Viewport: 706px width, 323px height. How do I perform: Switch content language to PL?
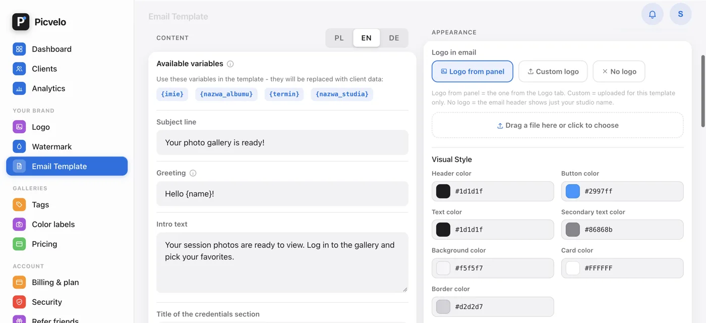coord(339,38)
